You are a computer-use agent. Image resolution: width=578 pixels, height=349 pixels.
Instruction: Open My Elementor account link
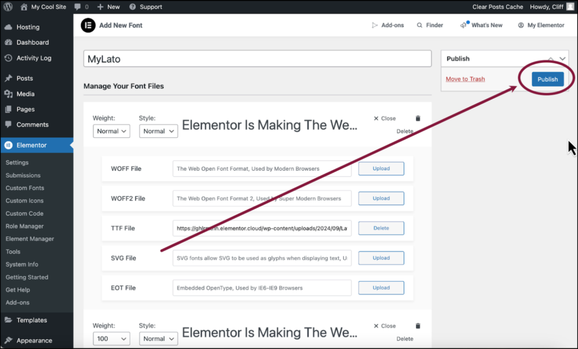click(541, 25)
